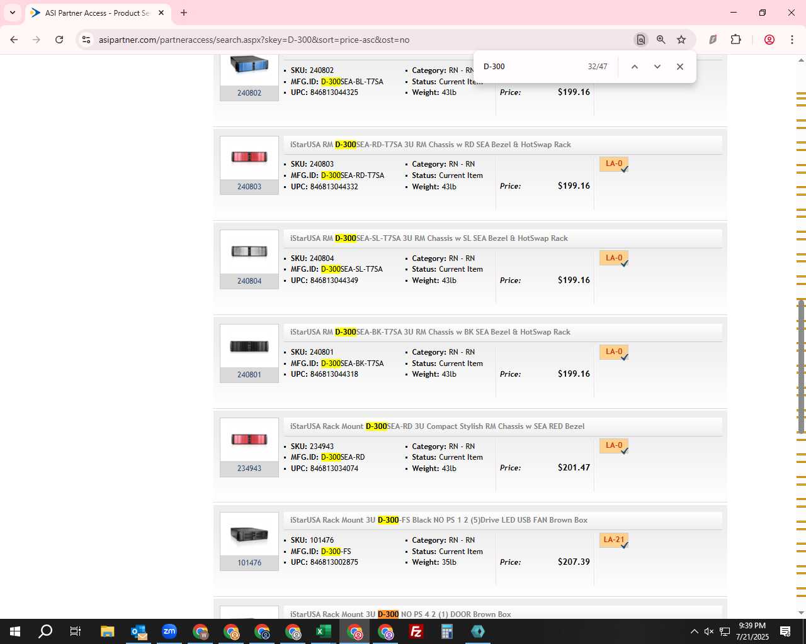Open thumbnail for SKU 240803

(249, 158)
